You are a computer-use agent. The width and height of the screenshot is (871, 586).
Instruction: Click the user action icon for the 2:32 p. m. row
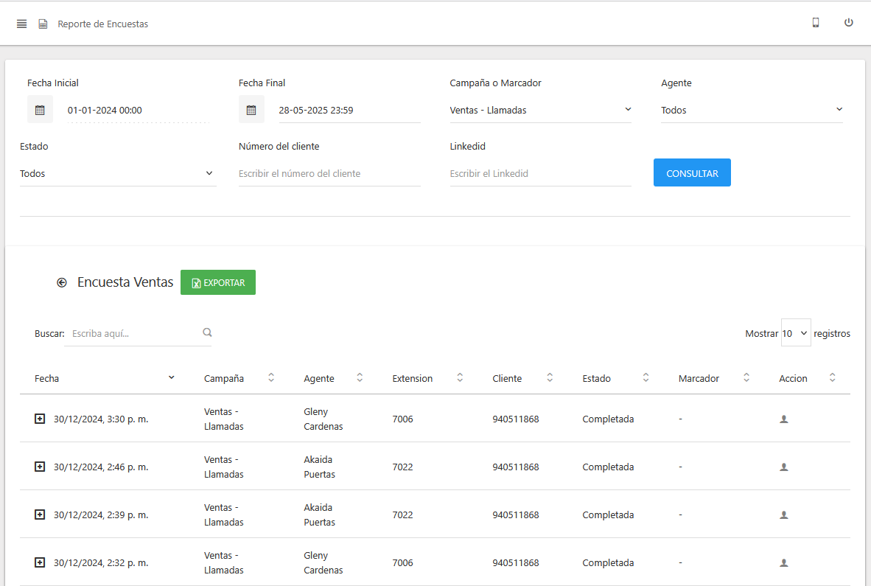(x=784, y=562)
